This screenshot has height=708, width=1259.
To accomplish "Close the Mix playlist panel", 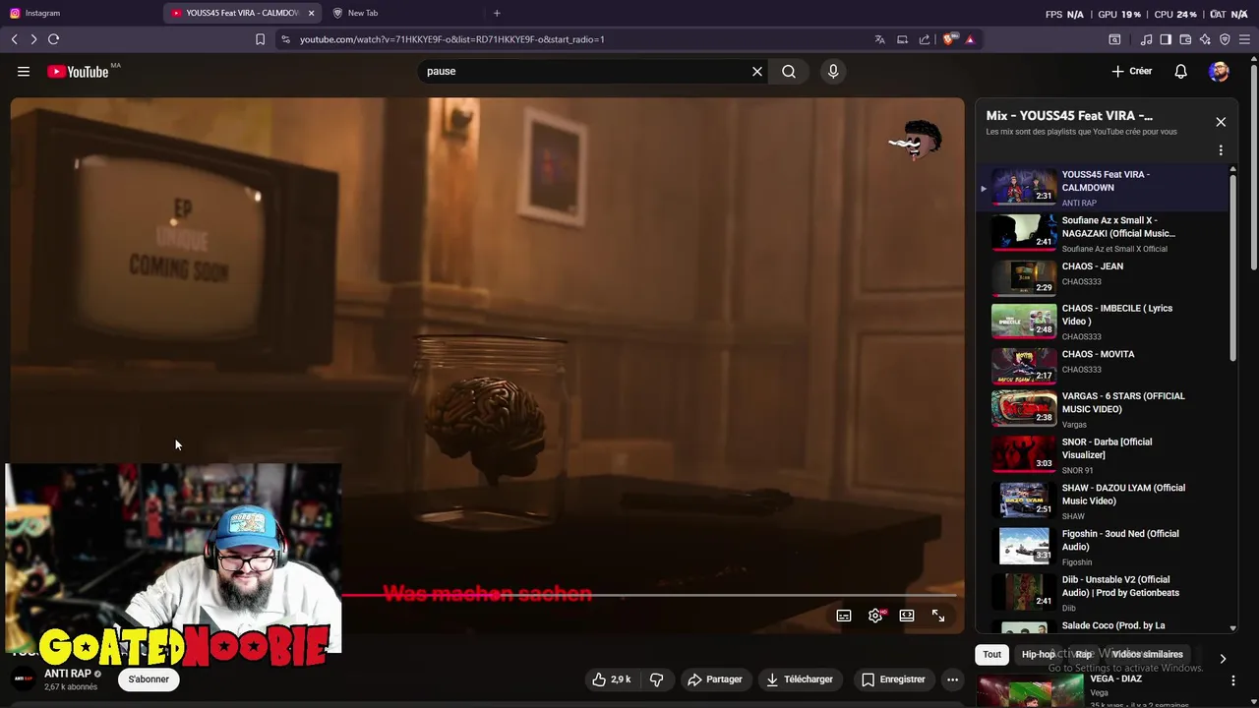I will 1221,122.
